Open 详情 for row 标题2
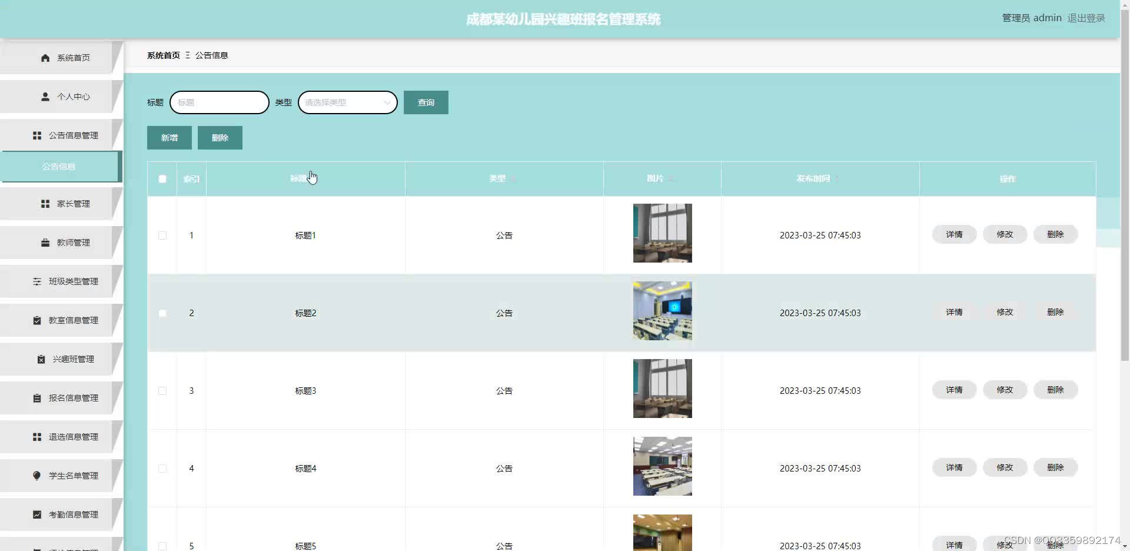 pyautogui.click(x=955, y=312)
